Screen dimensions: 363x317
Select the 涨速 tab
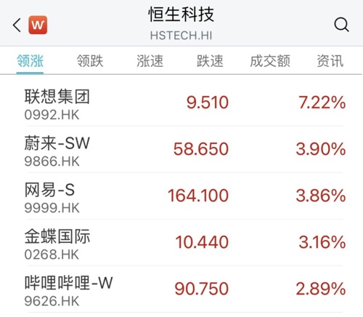coord(150,61)
